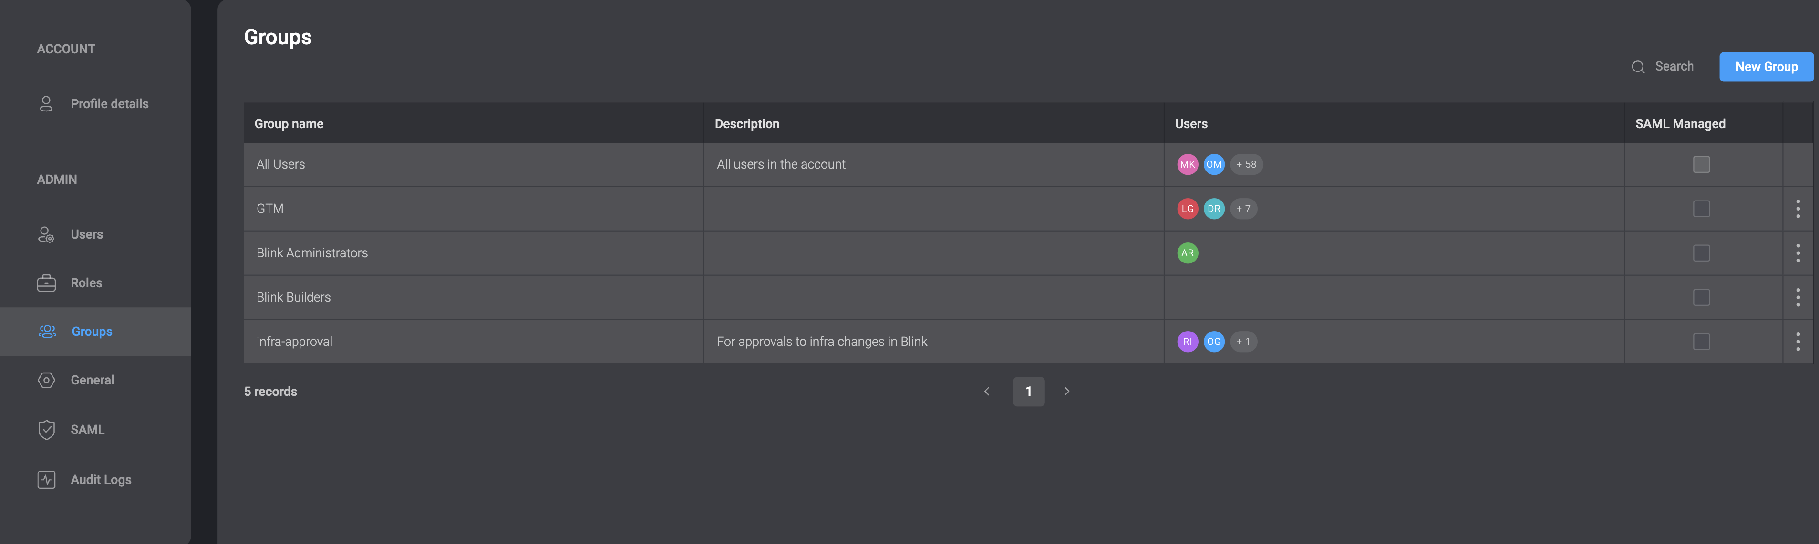Click the DR user avatar
1819x544 pixels.
[x=1213, y=209]
